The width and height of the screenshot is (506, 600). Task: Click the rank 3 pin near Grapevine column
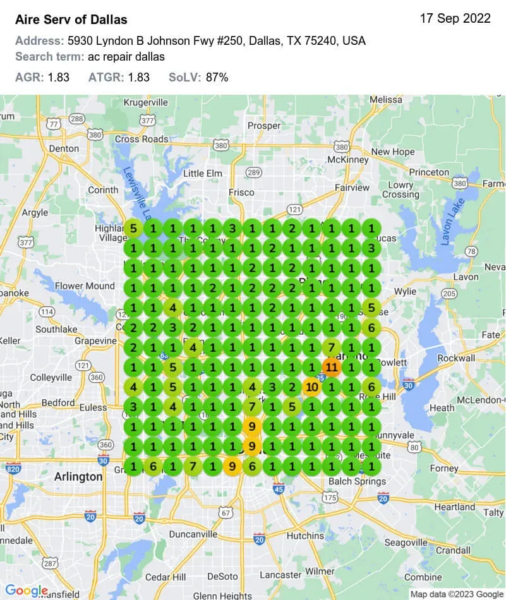[172, 327]
